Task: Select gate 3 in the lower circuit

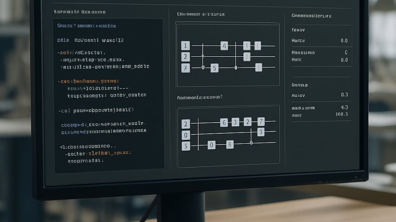Action: [236, 122]
